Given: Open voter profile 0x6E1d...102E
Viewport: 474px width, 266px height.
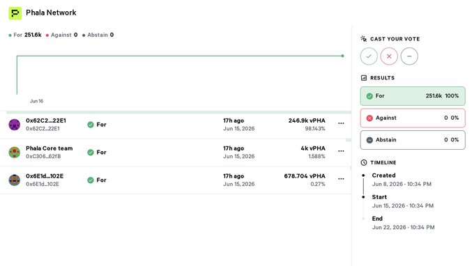Looking at the screenshot, I should pyautogui.click(x=45, y=176).
